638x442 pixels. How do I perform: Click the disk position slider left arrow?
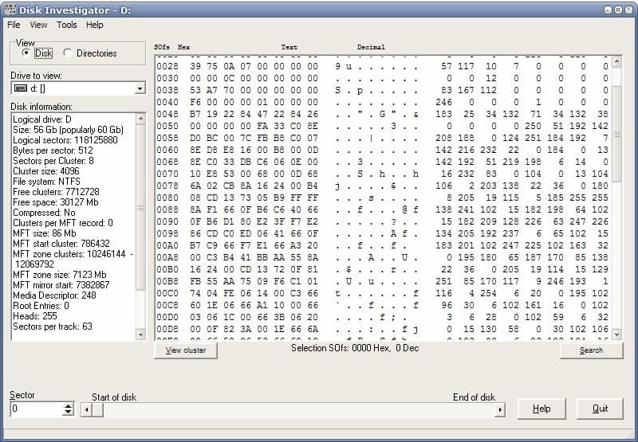pos(86,410)
